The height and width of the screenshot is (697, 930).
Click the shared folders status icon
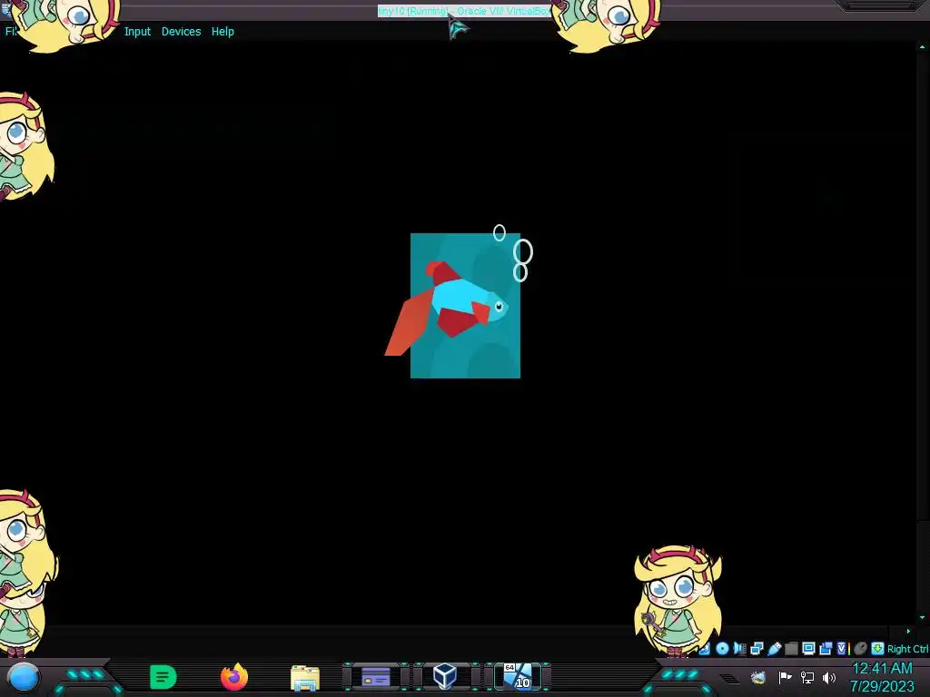tap(791, 648)
